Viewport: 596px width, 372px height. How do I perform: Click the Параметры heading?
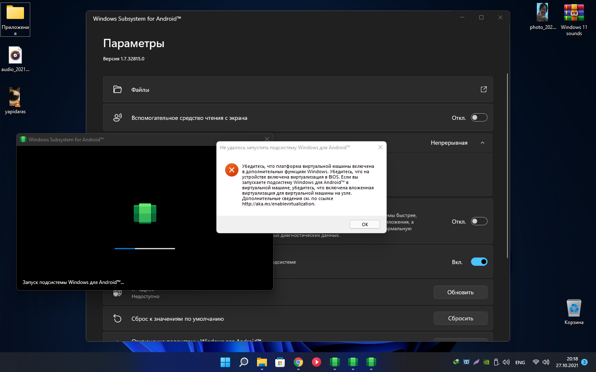coord(134,43)
